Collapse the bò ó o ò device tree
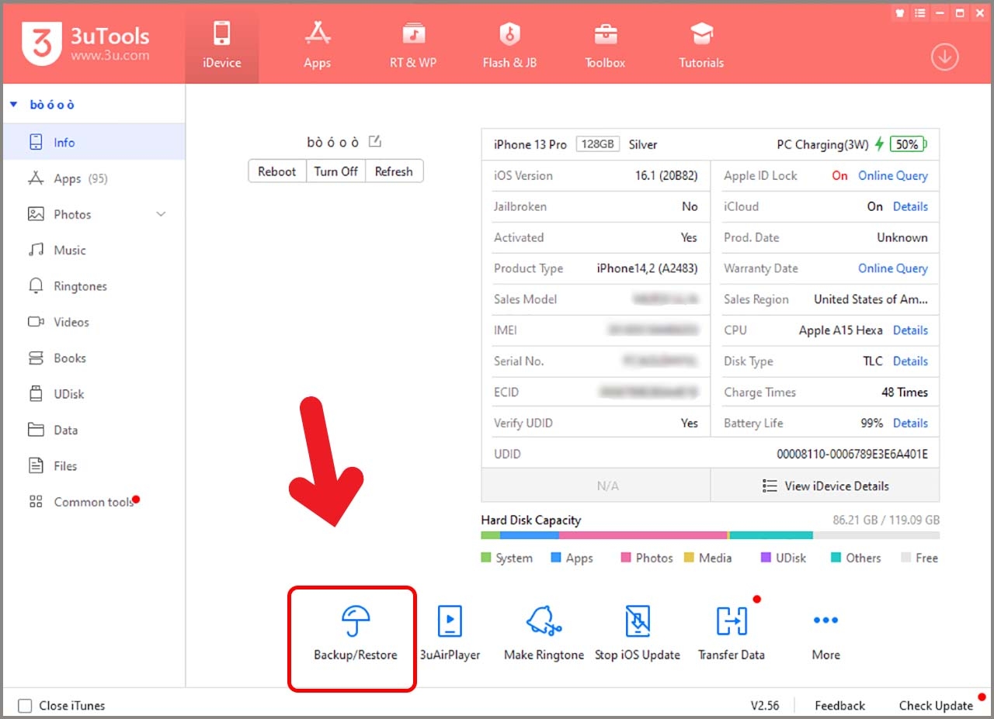Image resolution: width=994 pixels, height=719 pixels. coord(14,105)
